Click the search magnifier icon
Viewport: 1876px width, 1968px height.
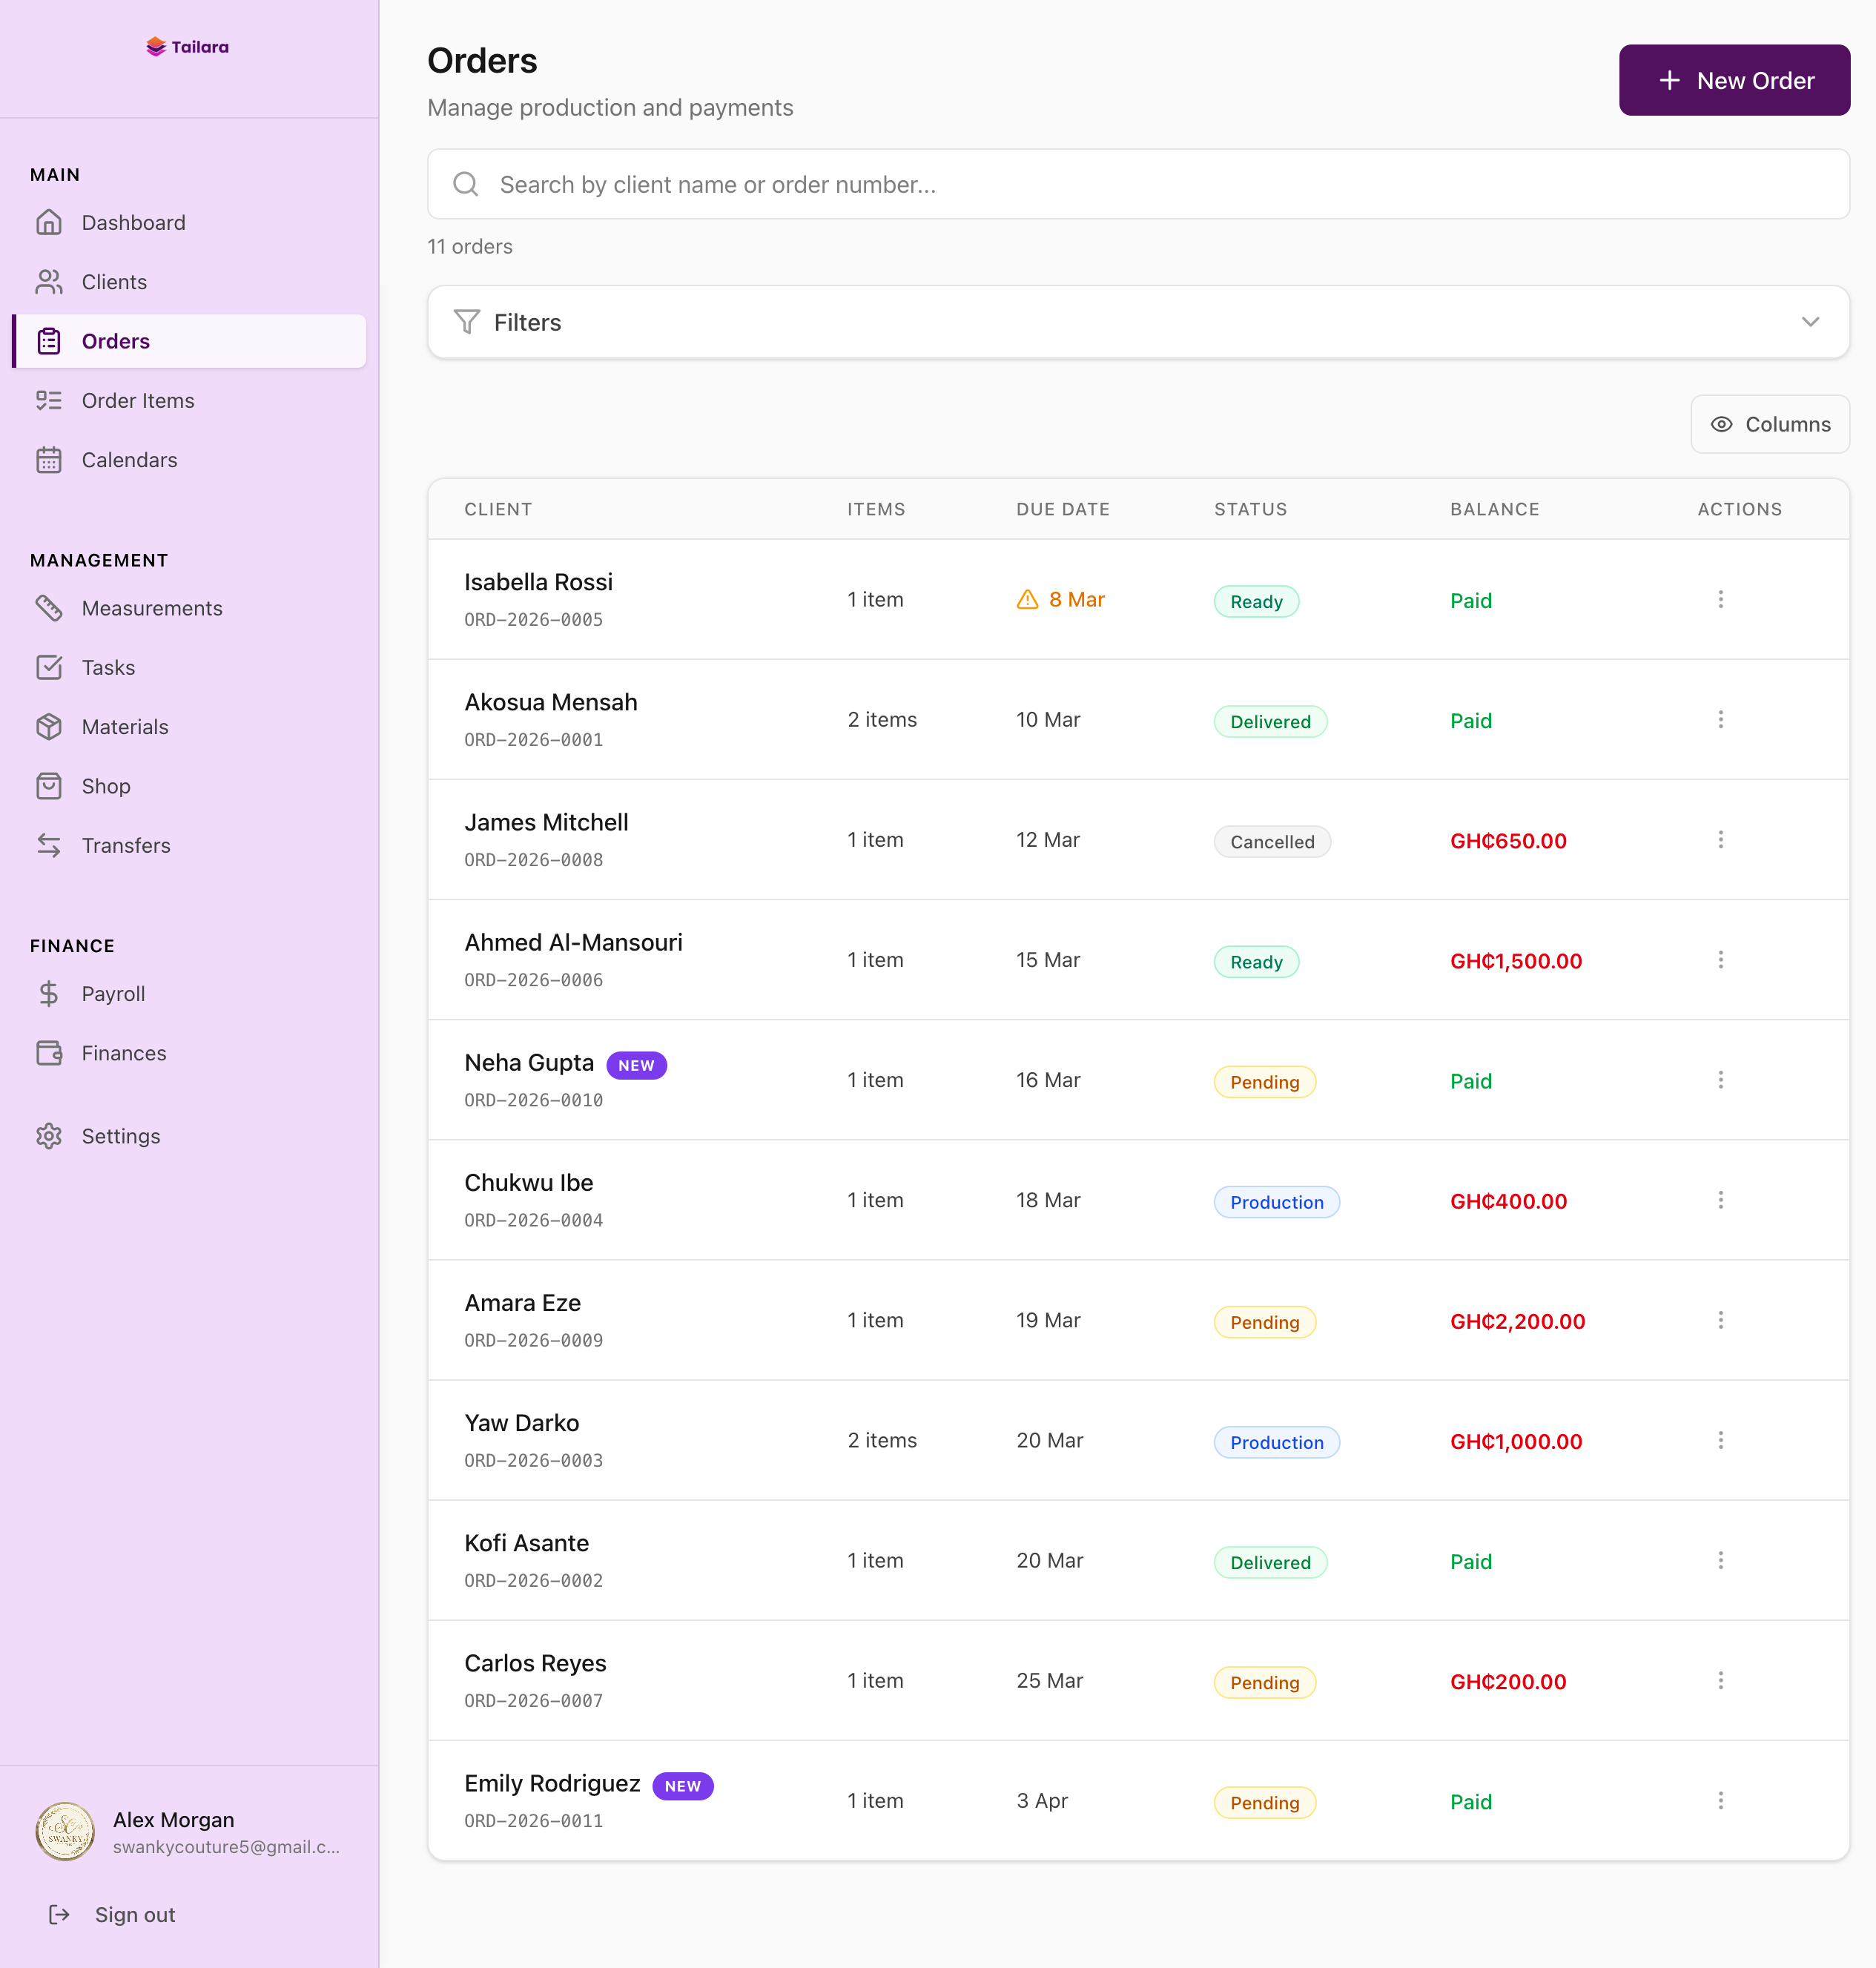[465, 184]
